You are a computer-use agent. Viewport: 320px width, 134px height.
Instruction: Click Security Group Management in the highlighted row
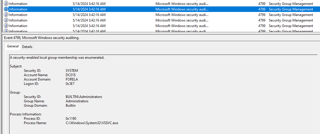291,9
